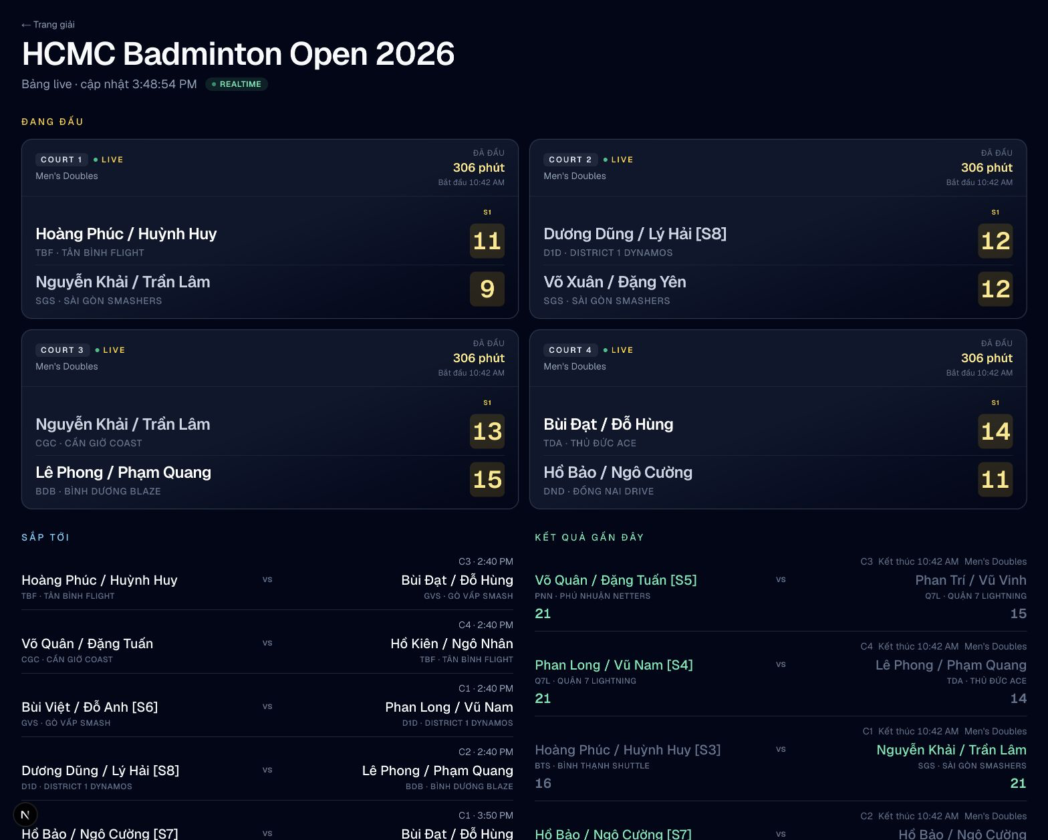1048x840 pixels.
Task: Click the 'C1 · 3:50 PM' upcoming match time
Action: coord(486,815)
